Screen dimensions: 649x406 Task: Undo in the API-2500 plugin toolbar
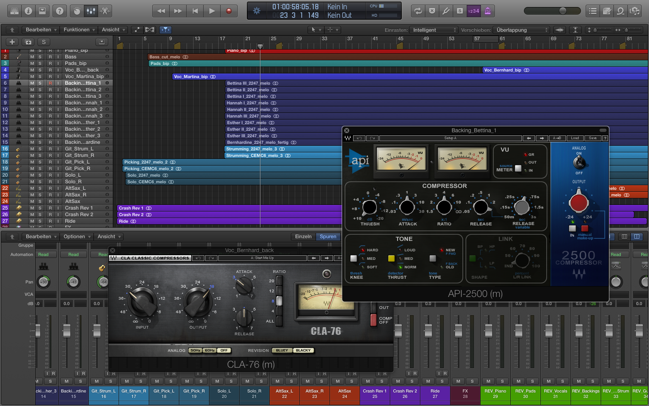point(359,138)
